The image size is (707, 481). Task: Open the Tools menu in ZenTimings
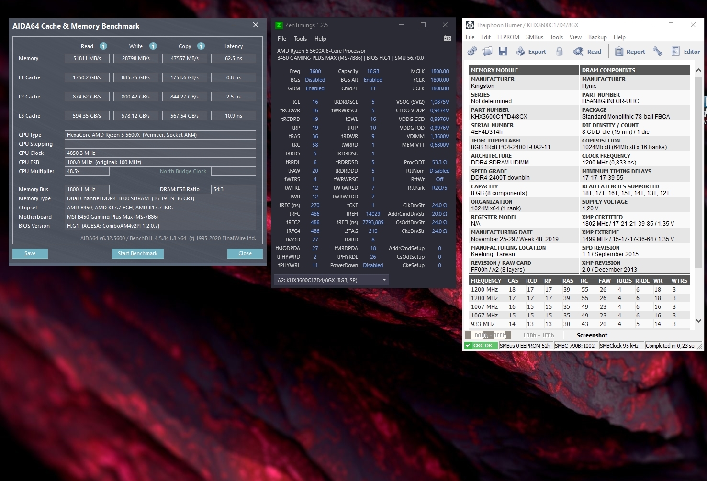pyautogui.click(x=300, y=39)
